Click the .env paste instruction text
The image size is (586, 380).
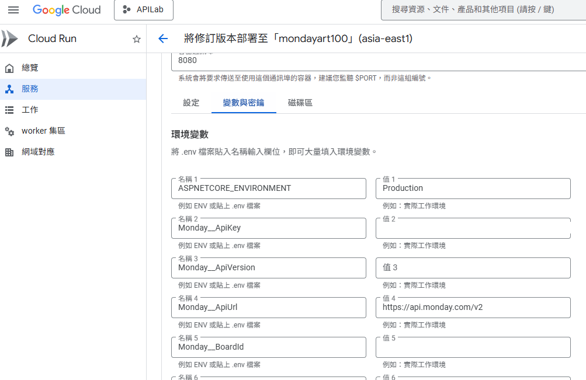coord(274,152)
